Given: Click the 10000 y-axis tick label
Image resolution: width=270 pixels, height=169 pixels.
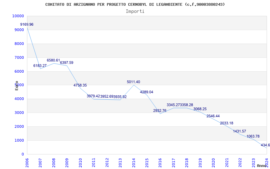Looking at the screenshot, I should point(18,16).
